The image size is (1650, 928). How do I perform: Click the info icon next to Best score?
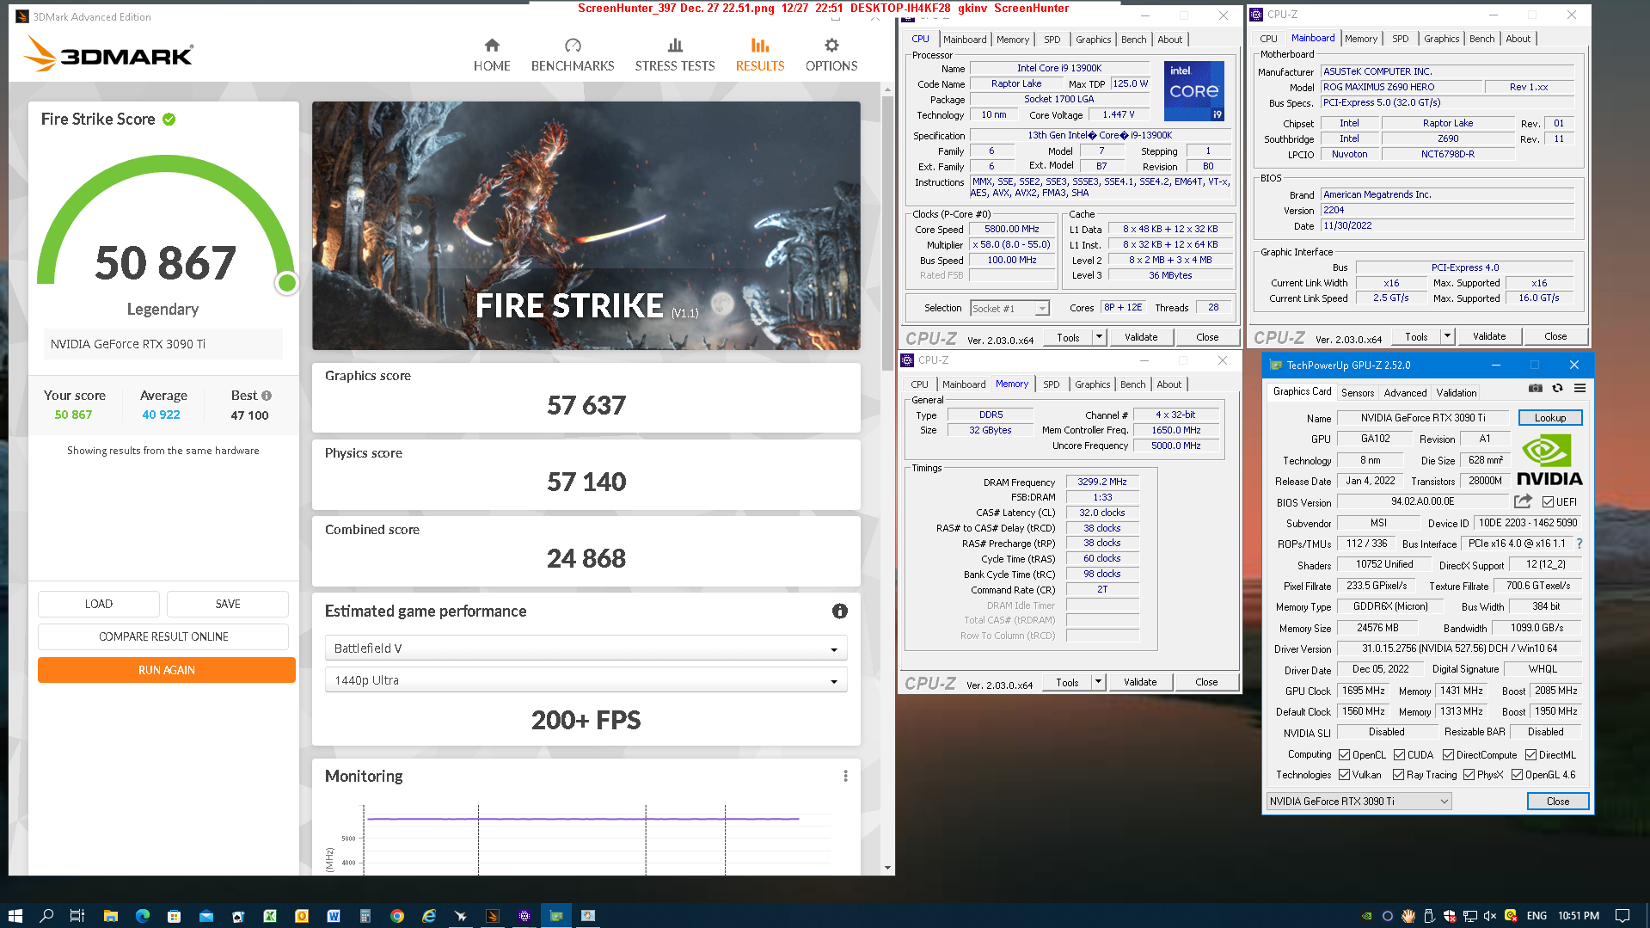pos(267,396)
